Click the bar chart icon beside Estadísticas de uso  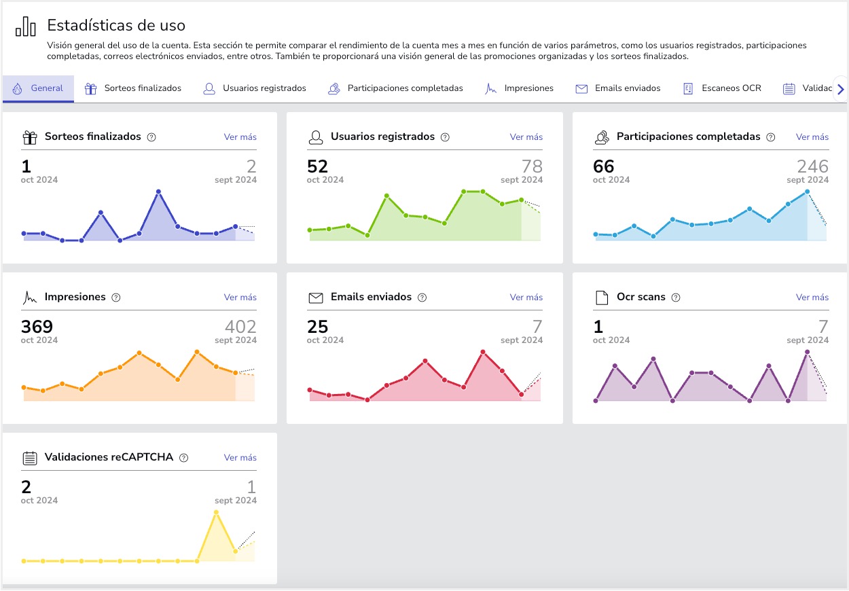26,26
